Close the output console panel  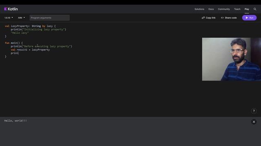tap(254, 122)
